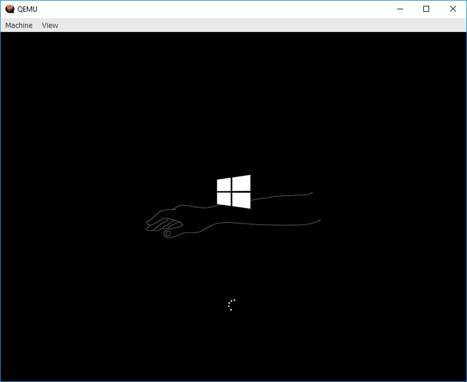Image resolution: width=467 pixels, height=382 pixels.
Task: Open the View menu
Action: (x=49, y=25)
